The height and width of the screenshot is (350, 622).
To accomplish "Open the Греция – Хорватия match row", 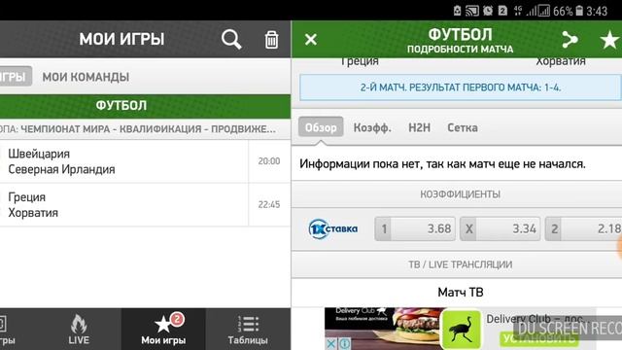I will (x=145, y=205).
